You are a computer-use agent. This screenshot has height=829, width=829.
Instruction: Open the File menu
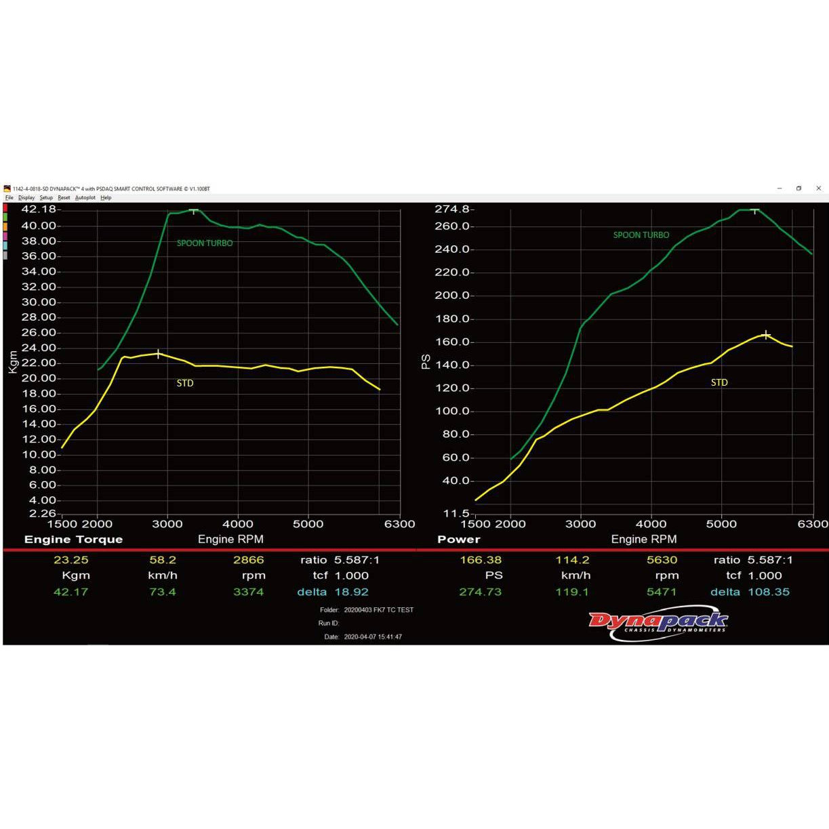(x=9, y=198)
